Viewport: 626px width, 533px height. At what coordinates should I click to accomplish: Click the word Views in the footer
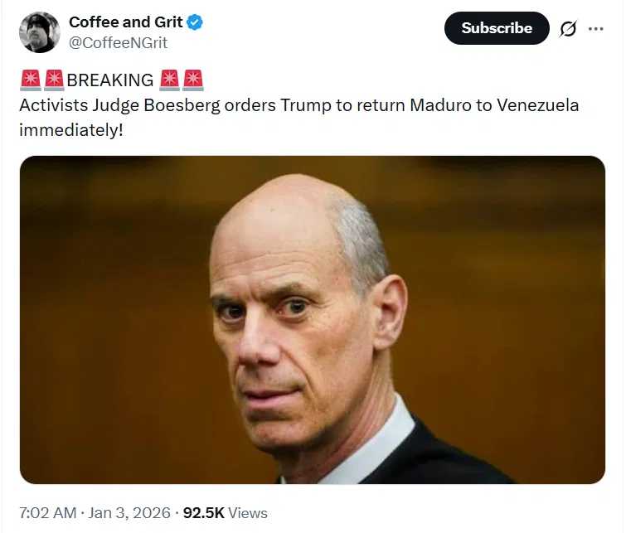pyautogui.click(x=248, y=512)
